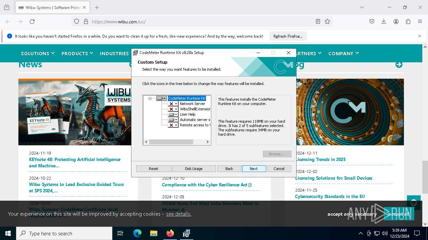Open the list all tabs dropdown

coord(361,7)
